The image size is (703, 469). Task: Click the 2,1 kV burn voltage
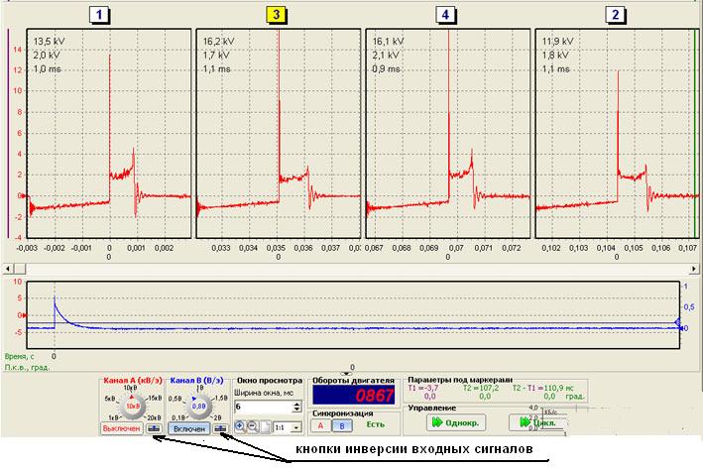(x=385, y=56)
